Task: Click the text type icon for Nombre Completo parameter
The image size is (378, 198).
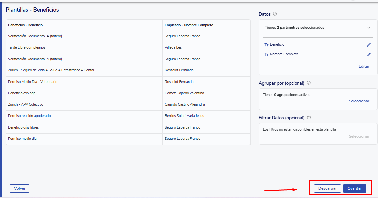Action: [x=266, y=54]
